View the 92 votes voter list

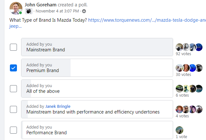[183, 54]
